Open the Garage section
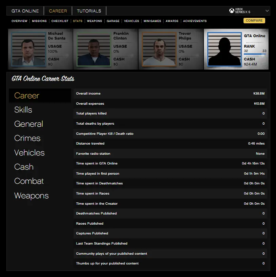This screenshot has height=277, width=276. 113,21
